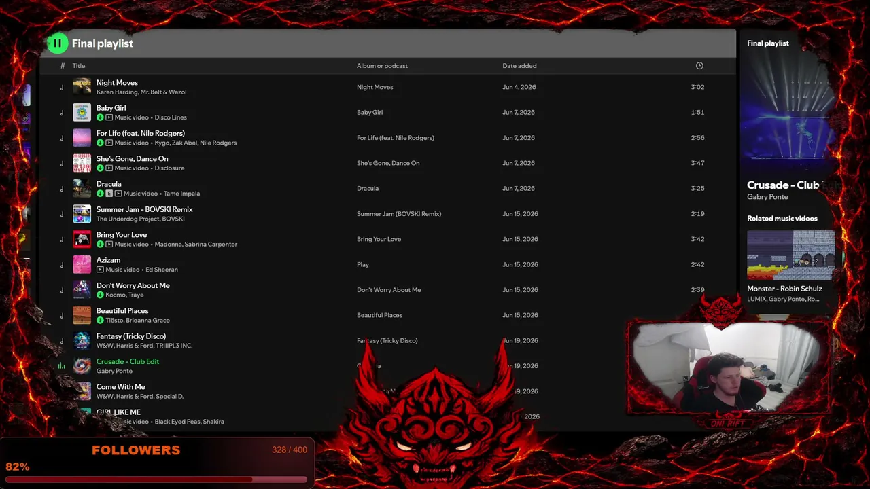Select the Don't Worry About Me track title
The image size is (870, 489).
[133, 285]
